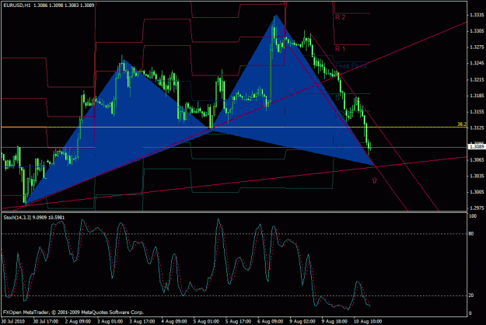Click the 100 level on stochastic scale
Image resolution: width=486 pixels, height=325 pixels.
pyautogui.click(x=472, y=216)
